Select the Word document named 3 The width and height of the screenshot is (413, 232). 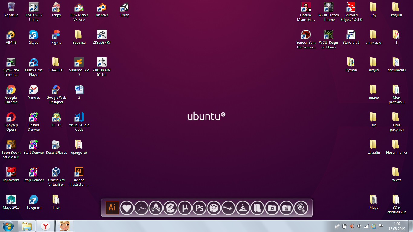pos(79,92)
